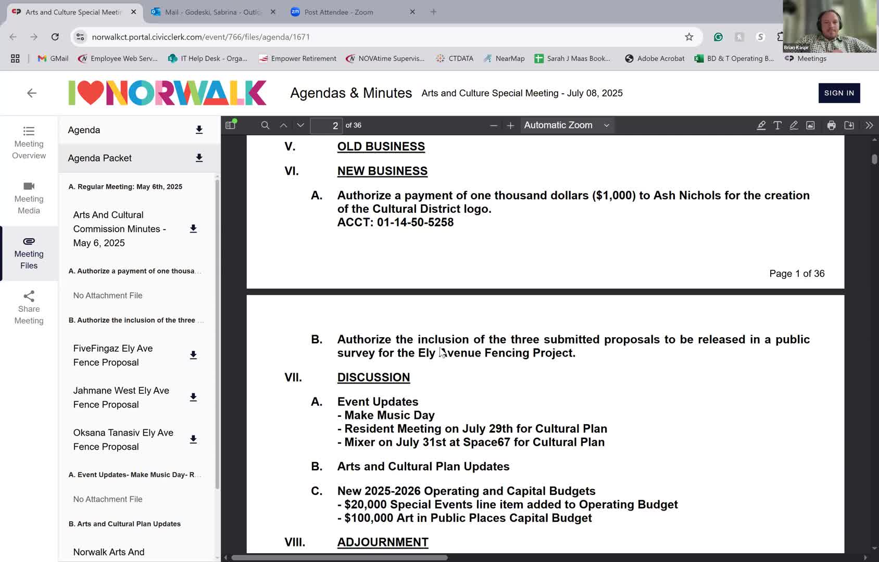Click the file list panel scrollbar
879x562 pixels.
(x=217, y=333)
